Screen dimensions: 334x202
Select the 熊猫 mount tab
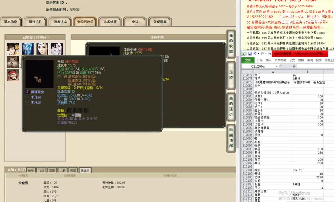pyautogui.click(x=73, y=170)
